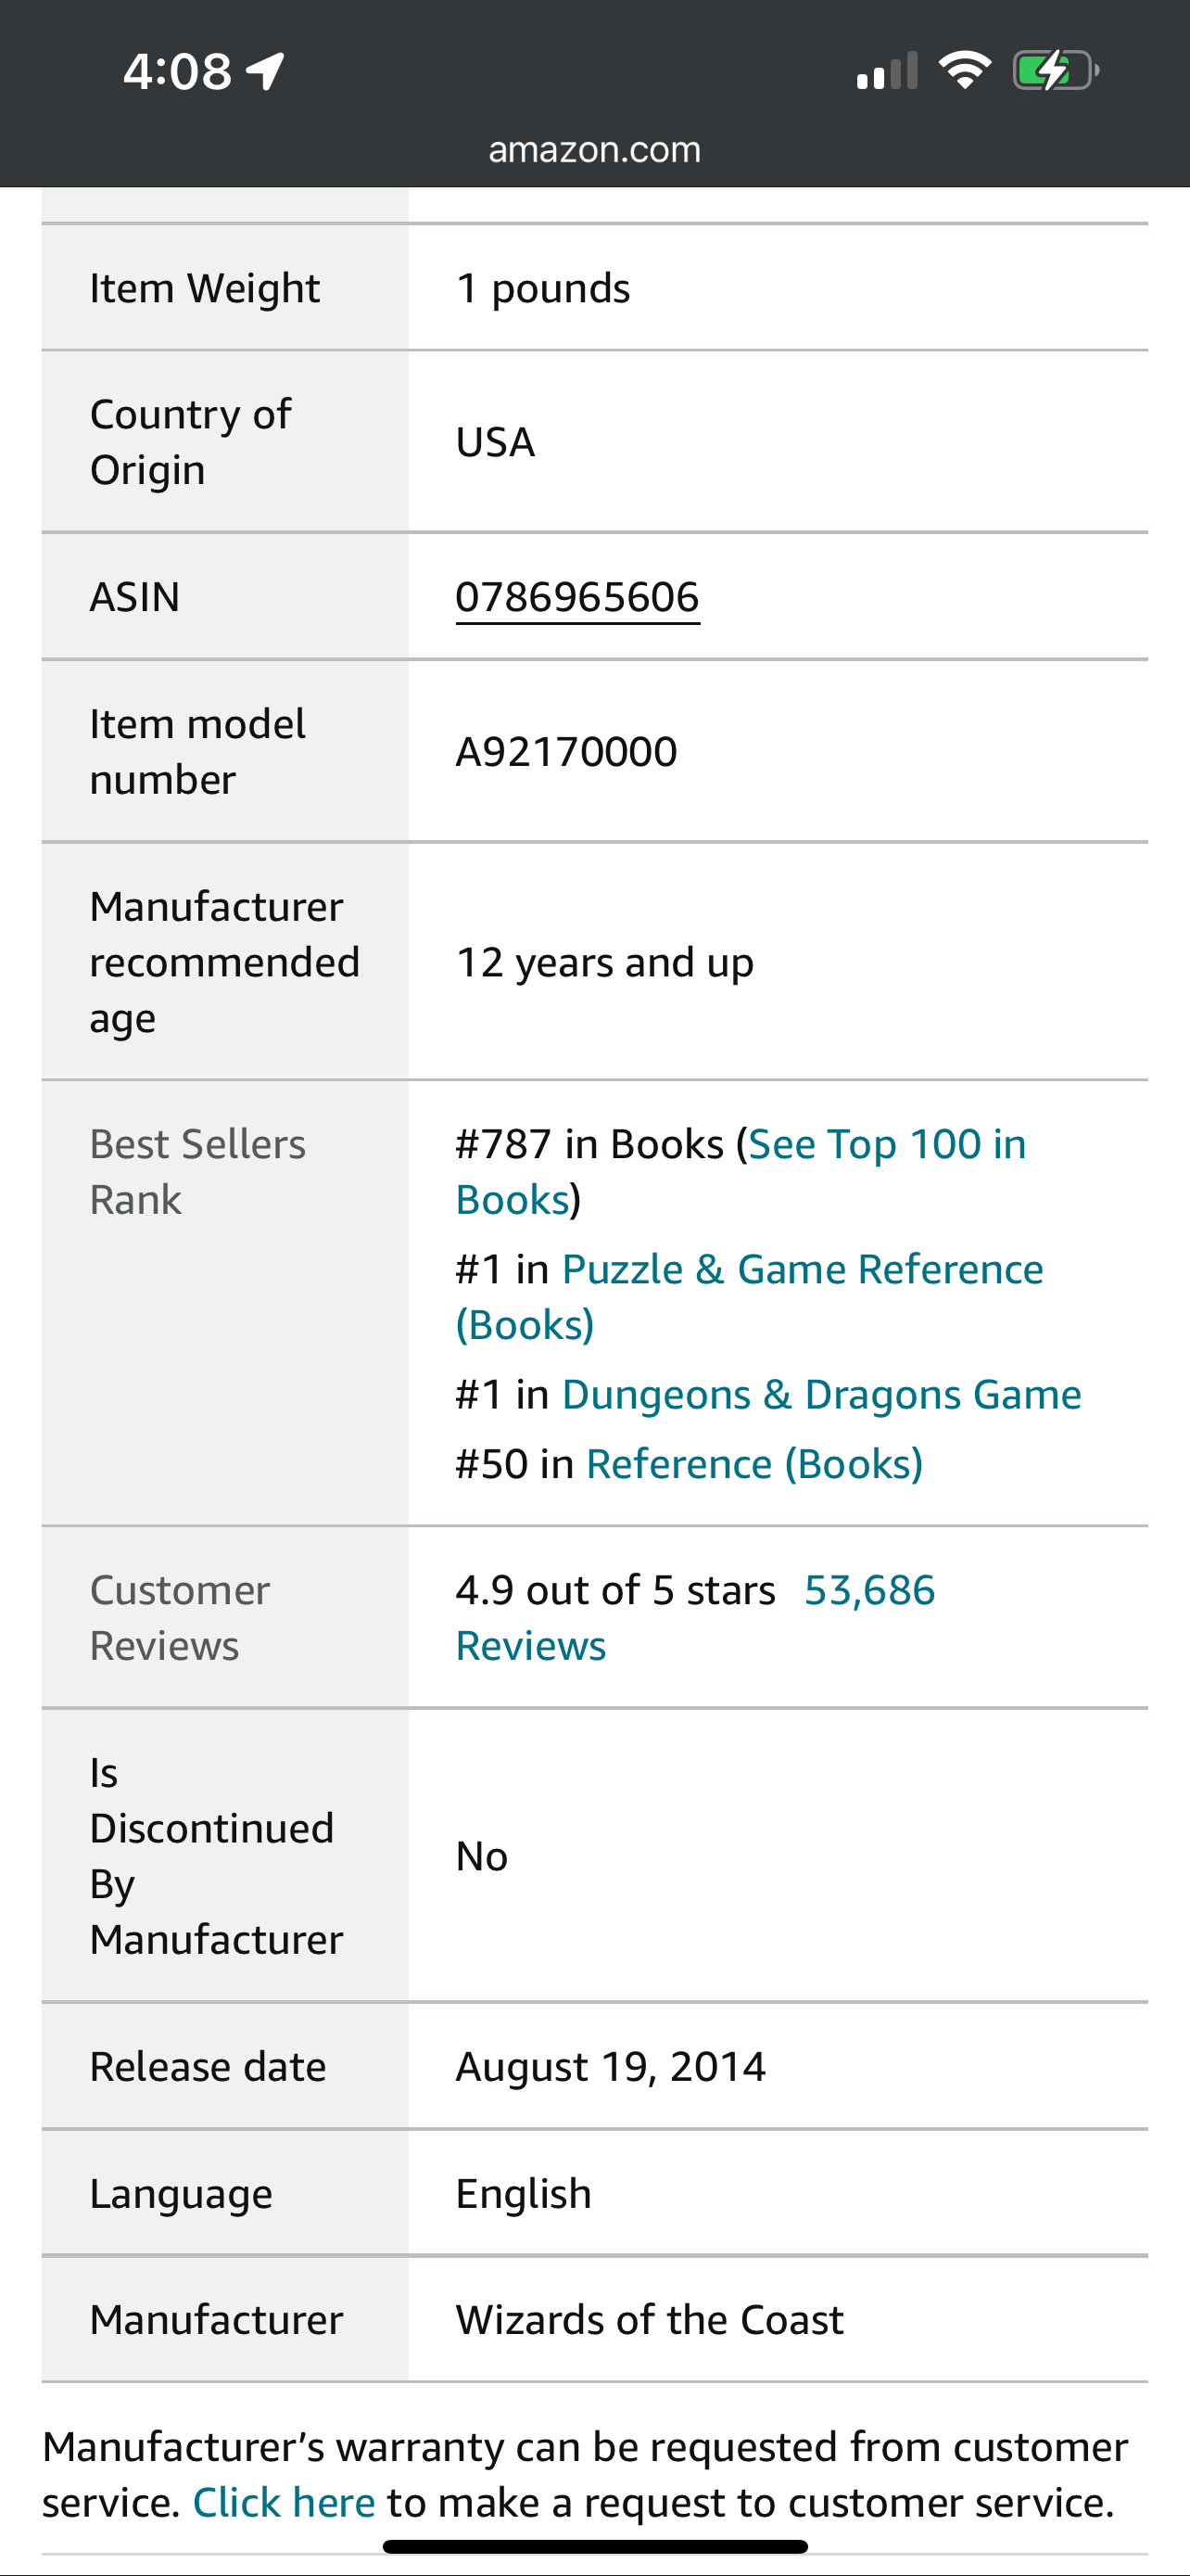
Task: Tap the cellular signal bars icon
Action: (886, 71)
